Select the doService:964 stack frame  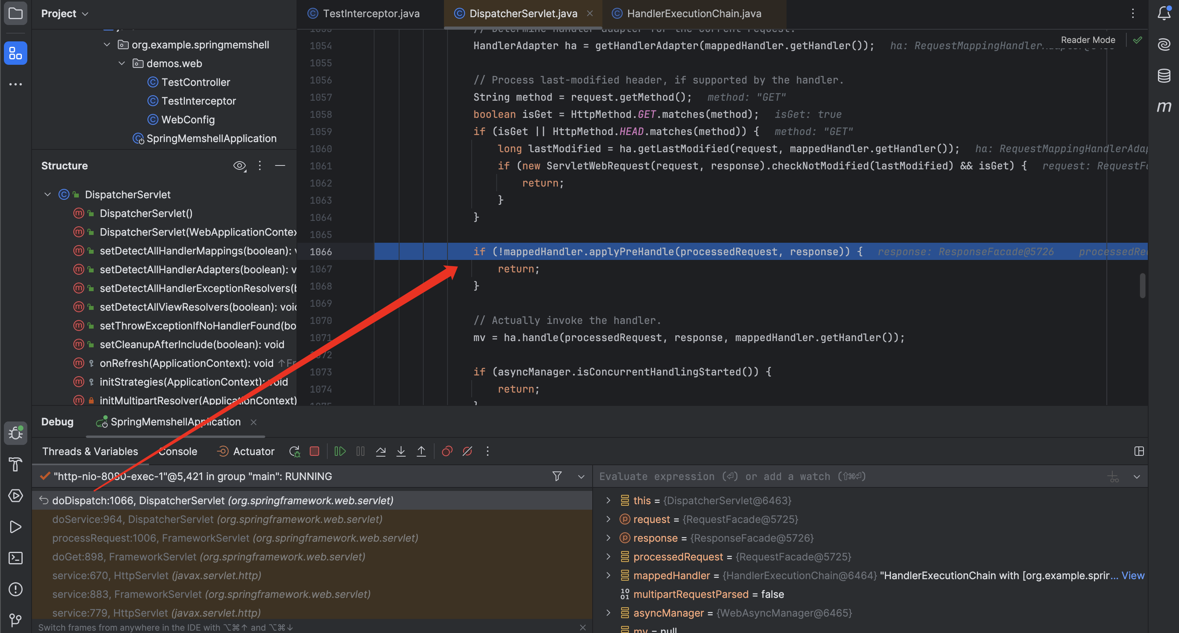pos(312,519)
